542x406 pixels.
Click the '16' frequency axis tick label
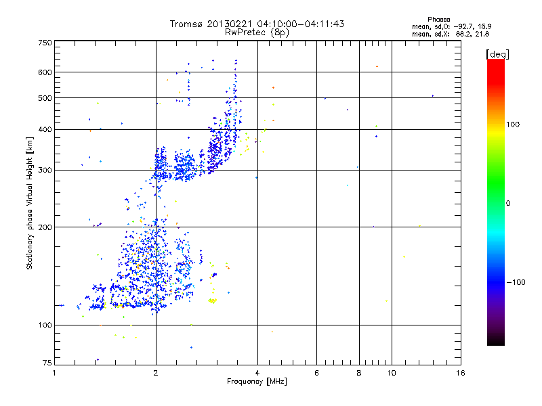[461, 373]
